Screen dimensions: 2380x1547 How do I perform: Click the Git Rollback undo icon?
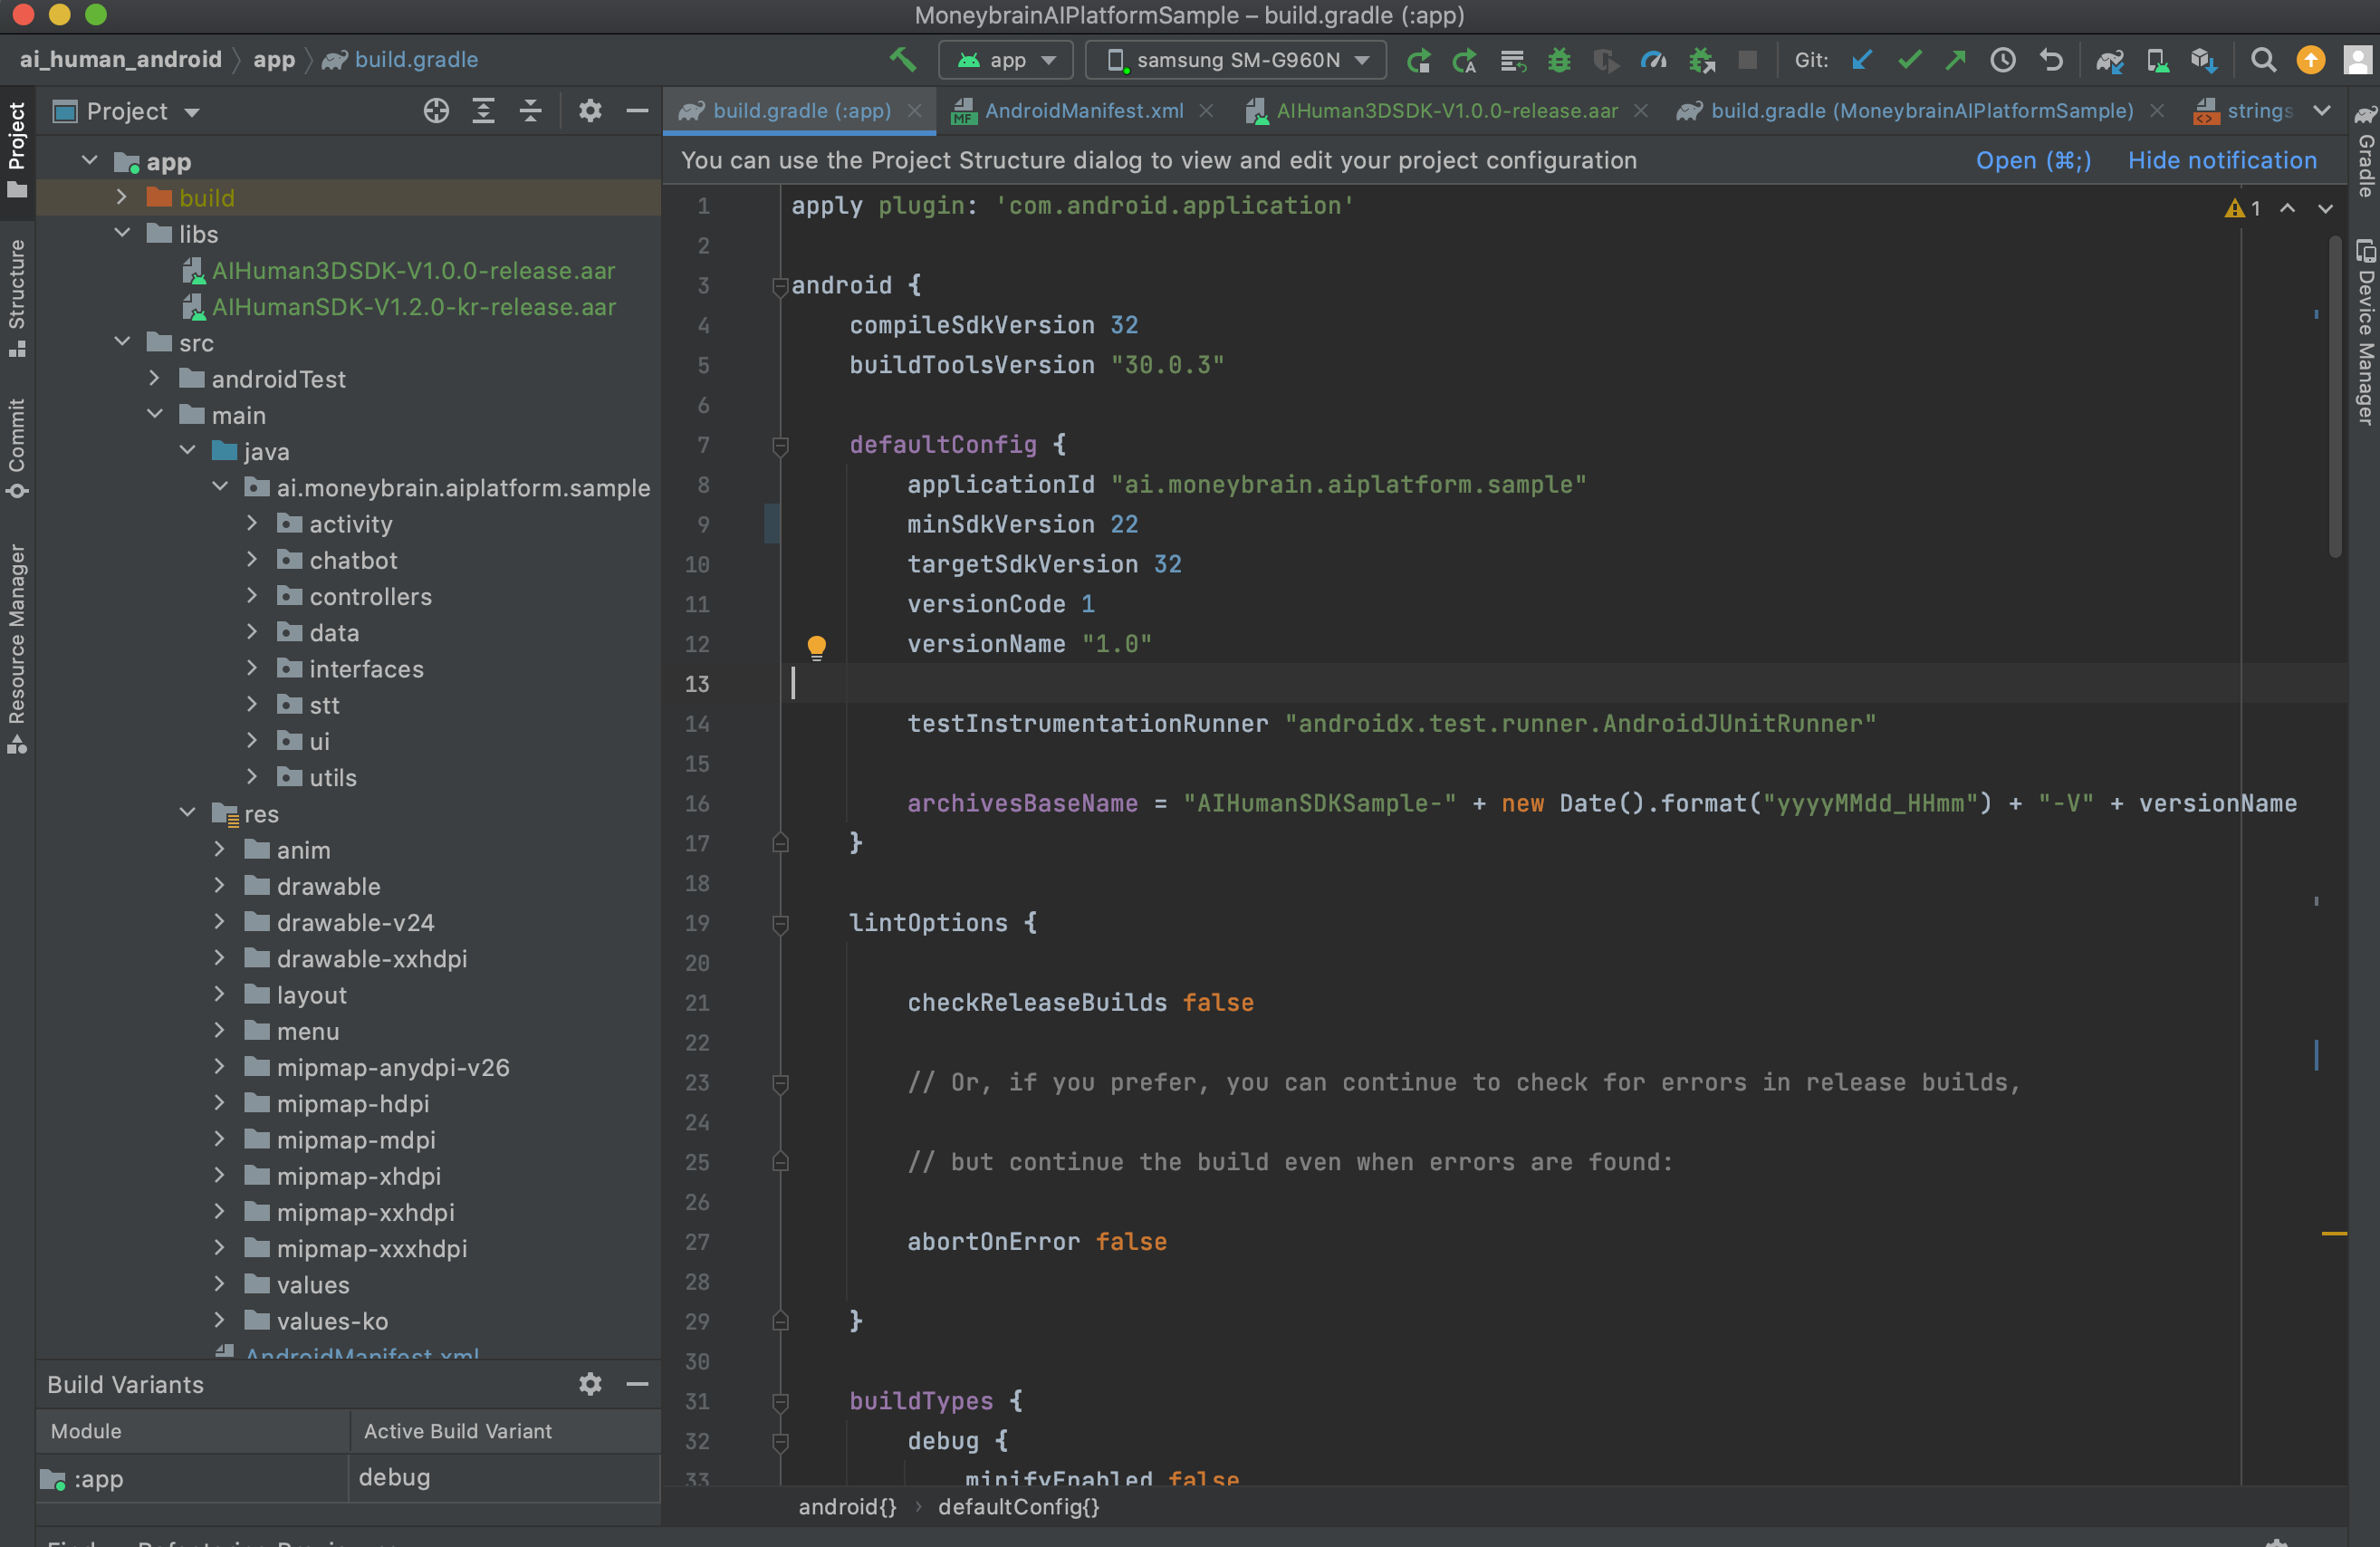2050,60
